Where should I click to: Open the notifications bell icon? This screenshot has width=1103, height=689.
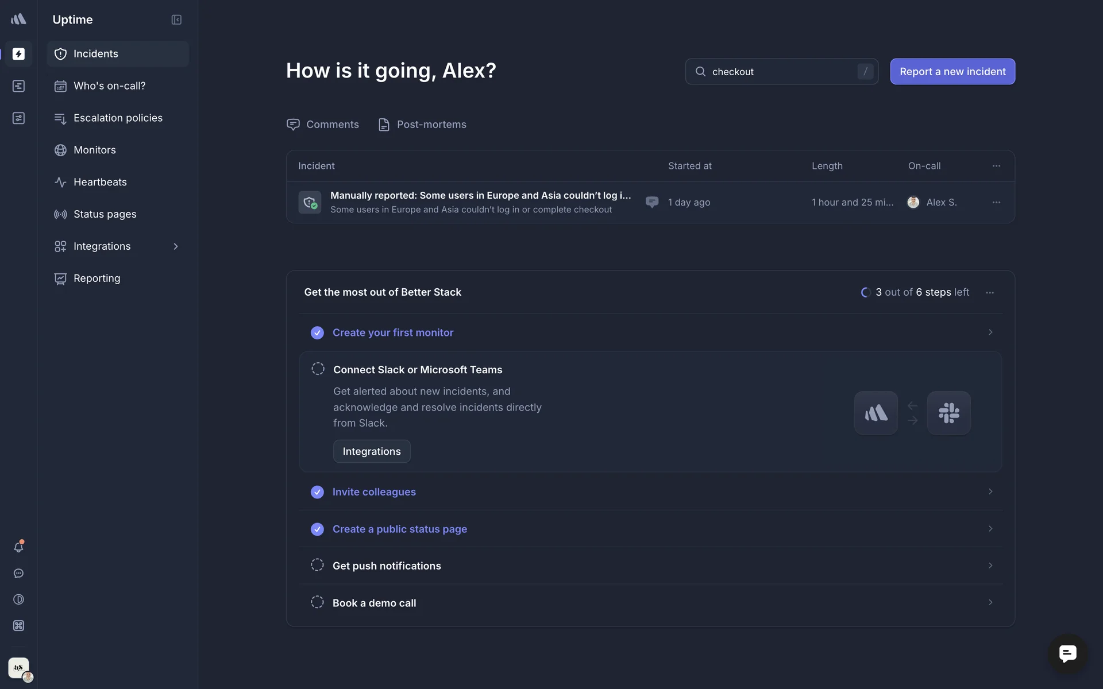[18, 547]
